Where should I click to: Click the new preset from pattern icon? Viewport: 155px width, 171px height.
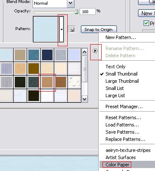point(72,29)
